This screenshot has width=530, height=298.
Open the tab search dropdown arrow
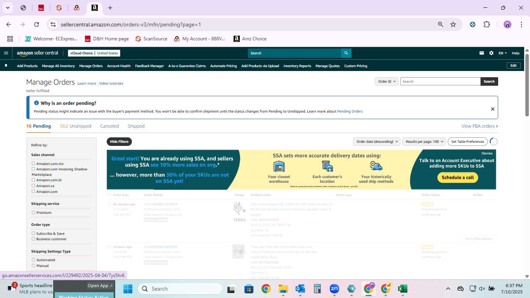point(7,8)
